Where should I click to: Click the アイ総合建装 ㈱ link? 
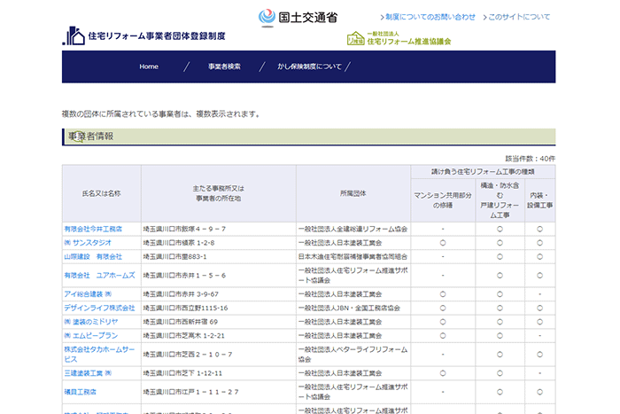coord(88,293)
